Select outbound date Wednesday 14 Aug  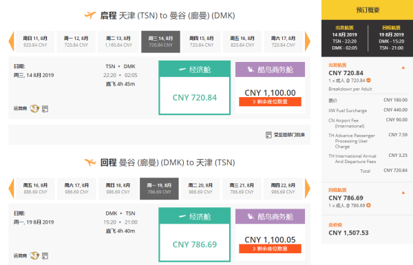point(160,41)
